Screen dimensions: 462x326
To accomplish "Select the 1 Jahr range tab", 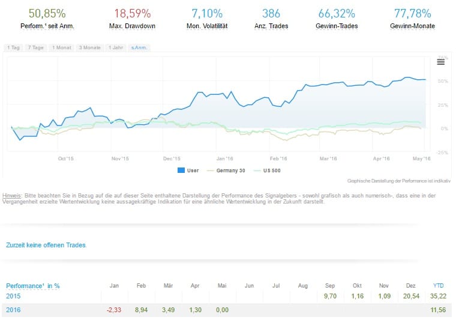I will 116,47.
